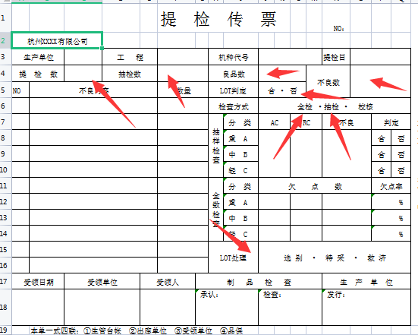Click the blank cell right of 良品数
The image size is (418, 335).
point(282,74)
